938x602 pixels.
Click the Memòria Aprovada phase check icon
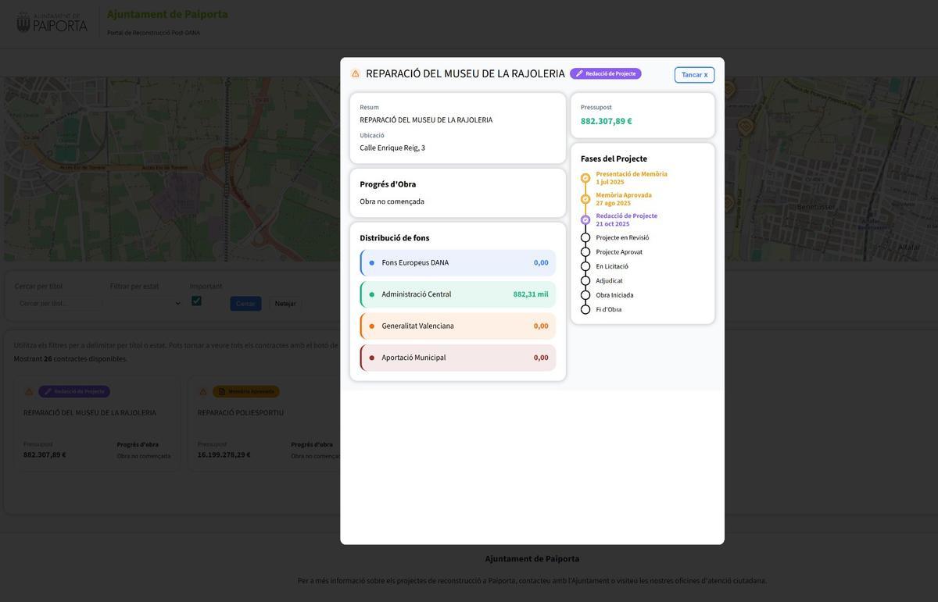click(585, 199)
